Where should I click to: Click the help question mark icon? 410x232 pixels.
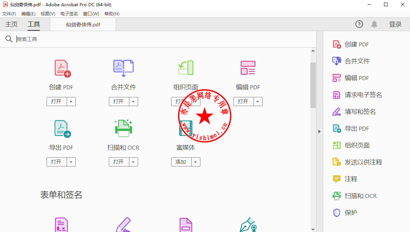point(359,24)
